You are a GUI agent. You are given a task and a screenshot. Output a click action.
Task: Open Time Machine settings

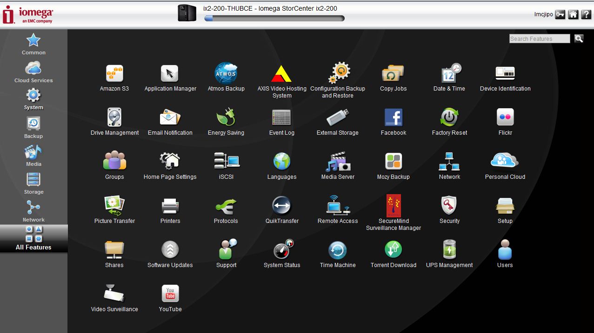coord(338,254)
